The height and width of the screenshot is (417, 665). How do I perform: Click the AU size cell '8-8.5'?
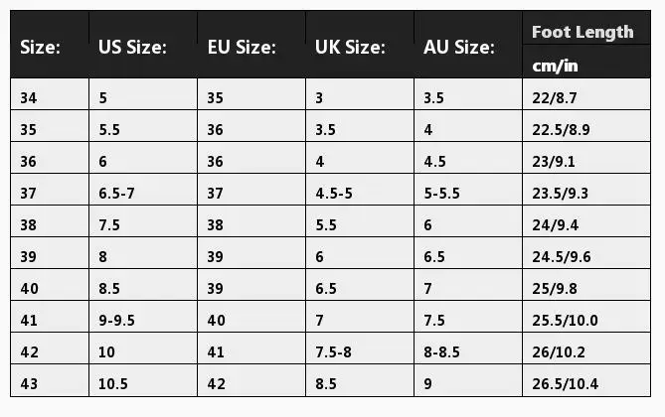(441, 352)
